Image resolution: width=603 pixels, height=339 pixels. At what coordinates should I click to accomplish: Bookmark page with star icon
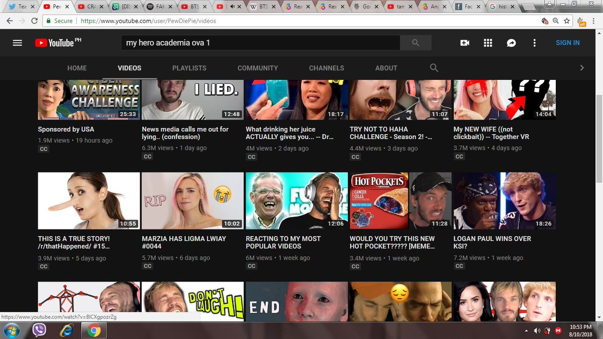pyautogui.click(x=567, y=21)
